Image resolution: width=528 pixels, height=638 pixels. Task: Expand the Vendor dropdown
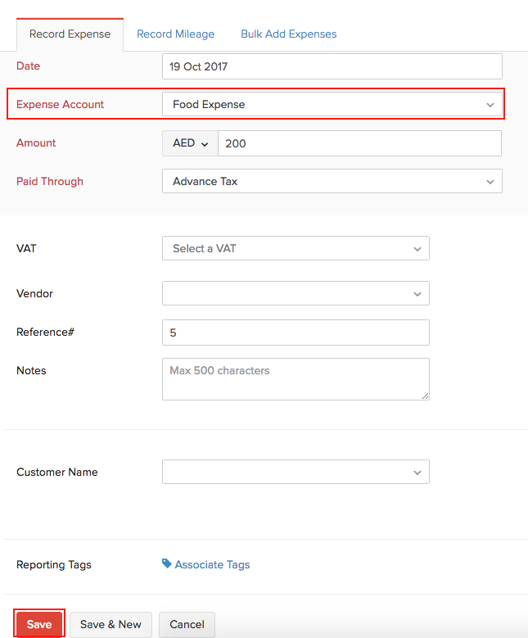(x=296, y=293)
